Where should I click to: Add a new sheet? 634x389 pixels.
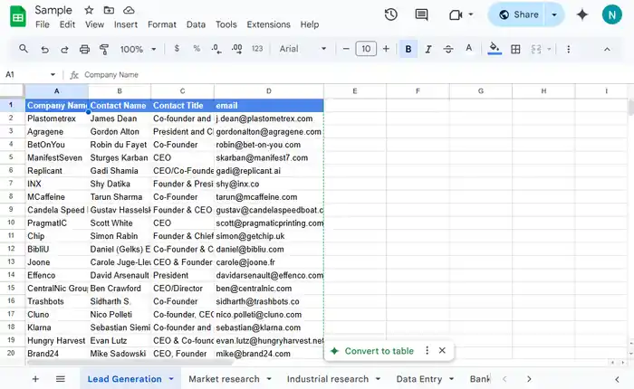(35, 379)
